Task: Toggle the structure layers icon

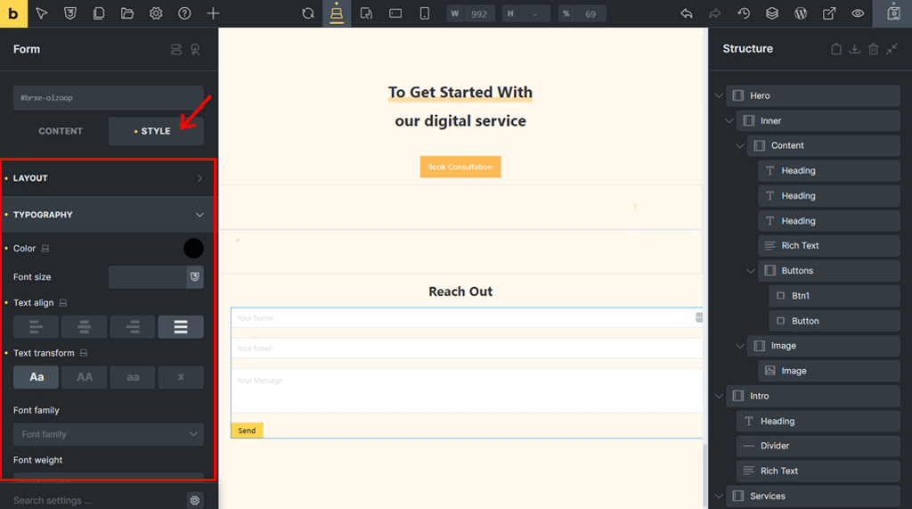Action: click(x=772, y=13)
